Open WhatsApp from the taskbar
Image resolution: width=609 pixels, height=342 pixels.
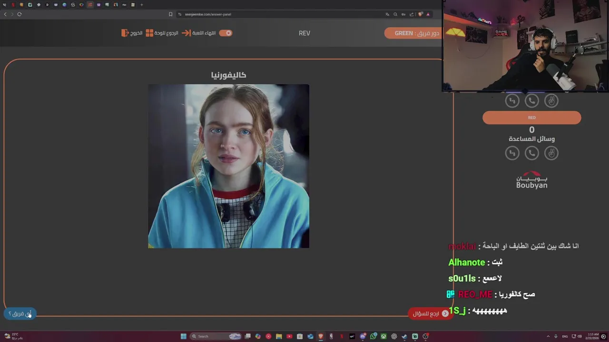pyautogui.click(x=373, y=336)
